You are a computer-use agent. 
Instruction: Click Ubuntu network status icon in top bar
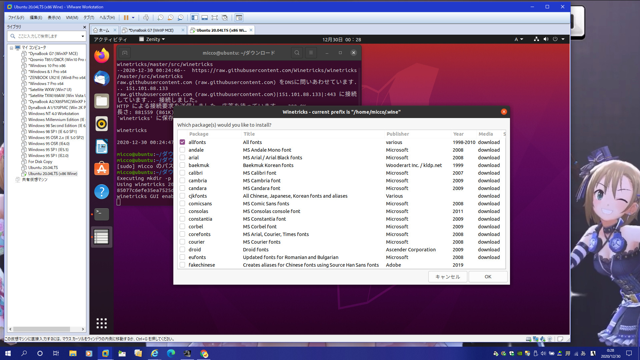tap(536, 39)
